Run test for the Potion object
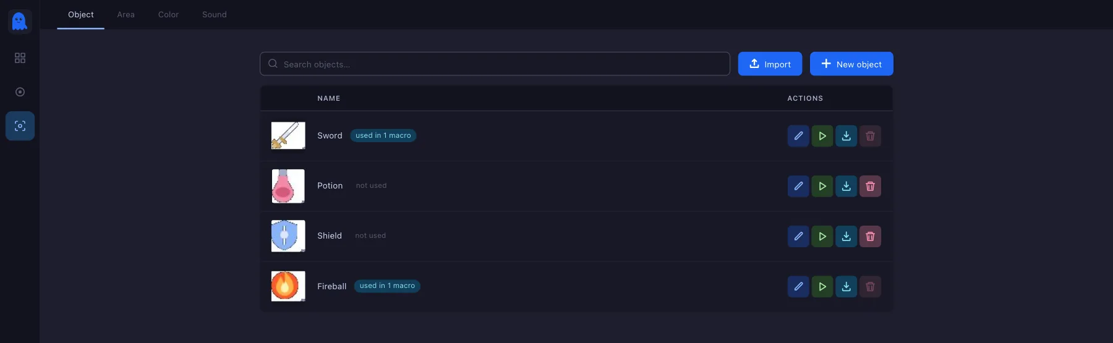Image resolution: width=1113 pixels, height=343 pixels. 822,186
